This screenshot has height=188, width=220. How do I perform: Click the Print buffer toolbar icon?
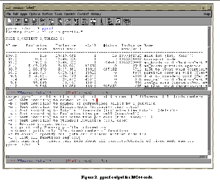[x=34, y=21]
